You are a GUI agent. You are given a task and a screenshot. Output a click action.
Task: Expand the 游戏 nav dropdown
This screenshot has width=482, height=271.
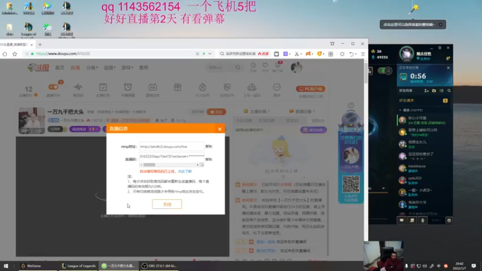point(127,67)
